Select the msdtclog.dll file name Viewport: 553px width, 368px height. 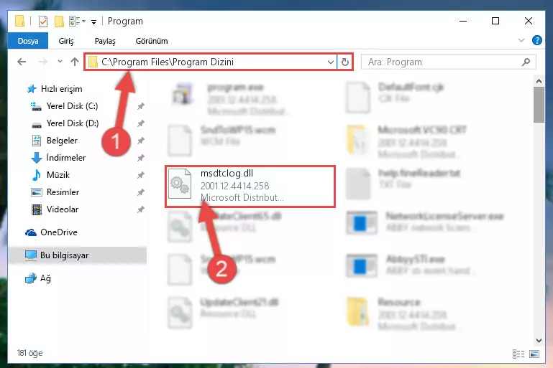click(227, 173)
